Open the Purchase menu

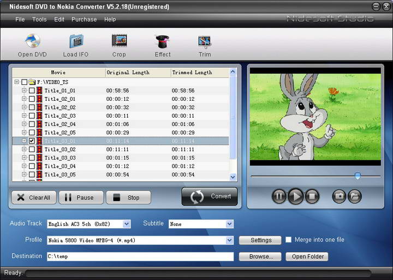click(84, 19)
